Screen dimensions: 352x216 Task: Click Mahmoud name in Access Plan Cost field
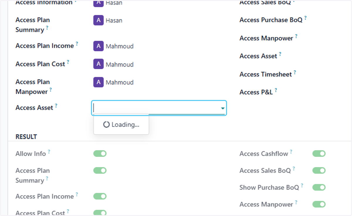pos(120,64)
